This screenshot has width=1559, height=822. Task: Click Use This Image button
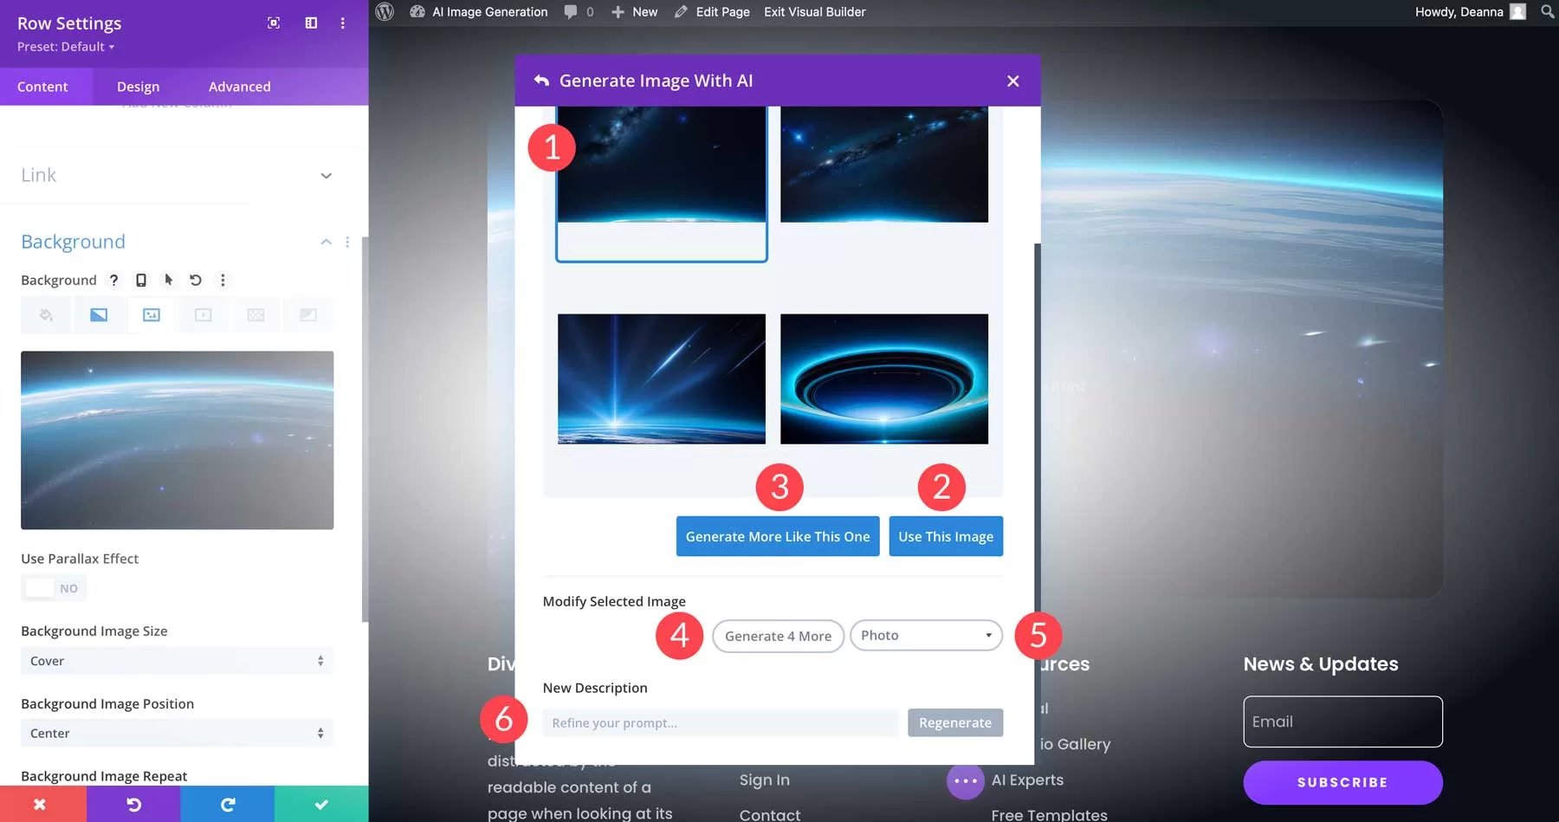pyautogui.click(x=946, y=536)
